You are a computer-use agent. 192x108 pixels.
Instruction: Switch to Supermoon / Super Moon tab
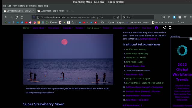(x=53, y=11)
